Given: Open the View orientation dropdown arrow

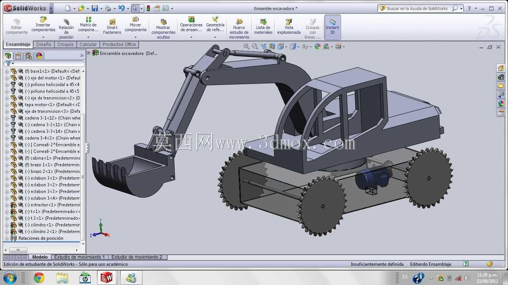Looking at the screenshot, I should point(286,47).
